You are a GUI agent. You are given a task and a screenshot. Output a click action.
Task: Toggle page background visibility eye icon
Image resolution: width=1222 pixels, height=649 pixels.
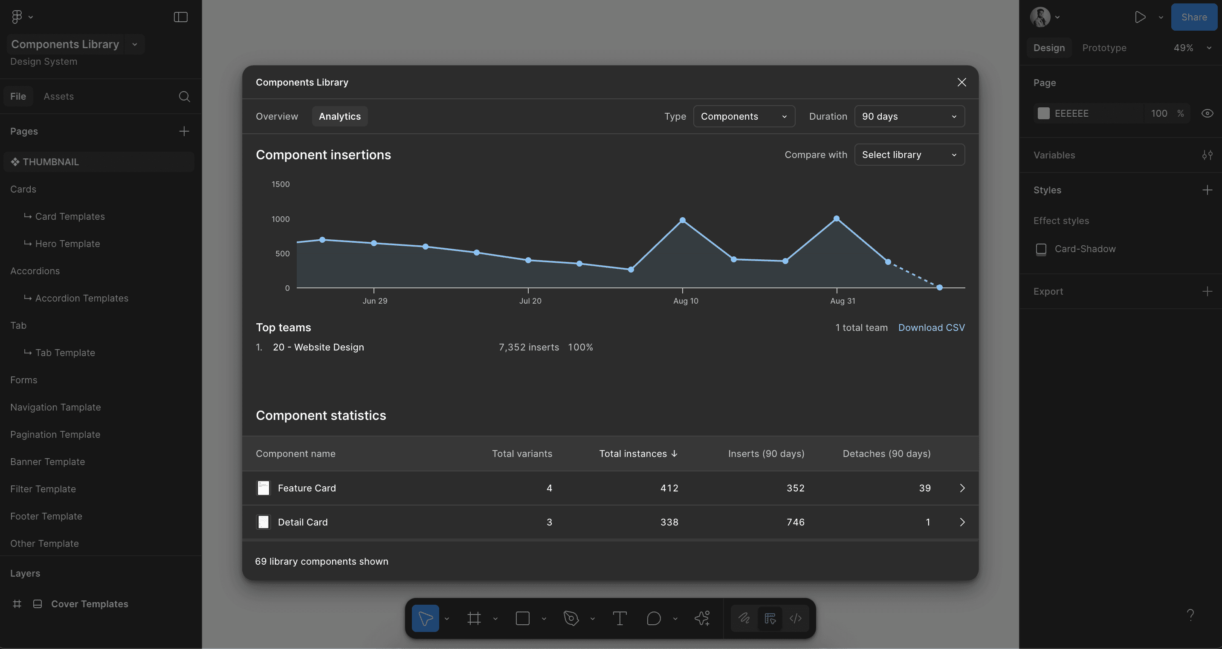coord(1208,113)
